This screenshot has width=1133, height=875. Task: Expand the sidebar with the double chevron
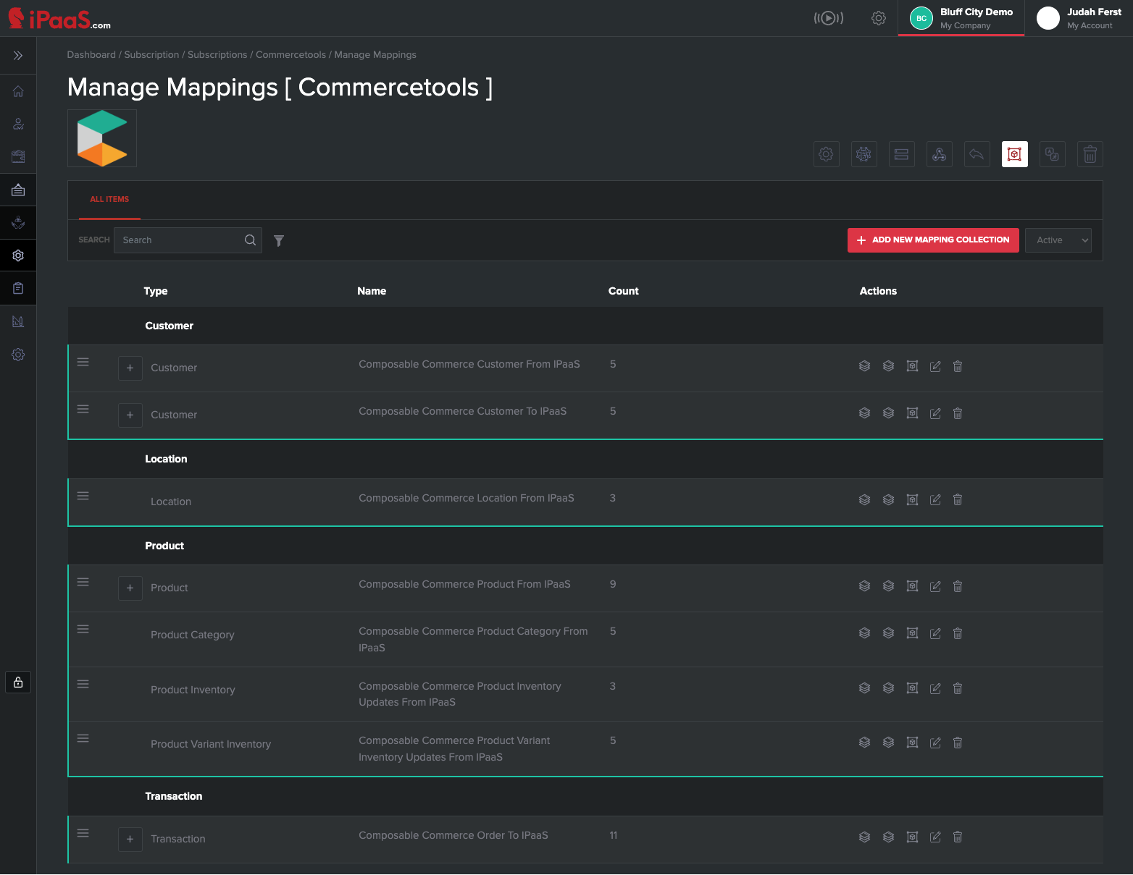18,56
